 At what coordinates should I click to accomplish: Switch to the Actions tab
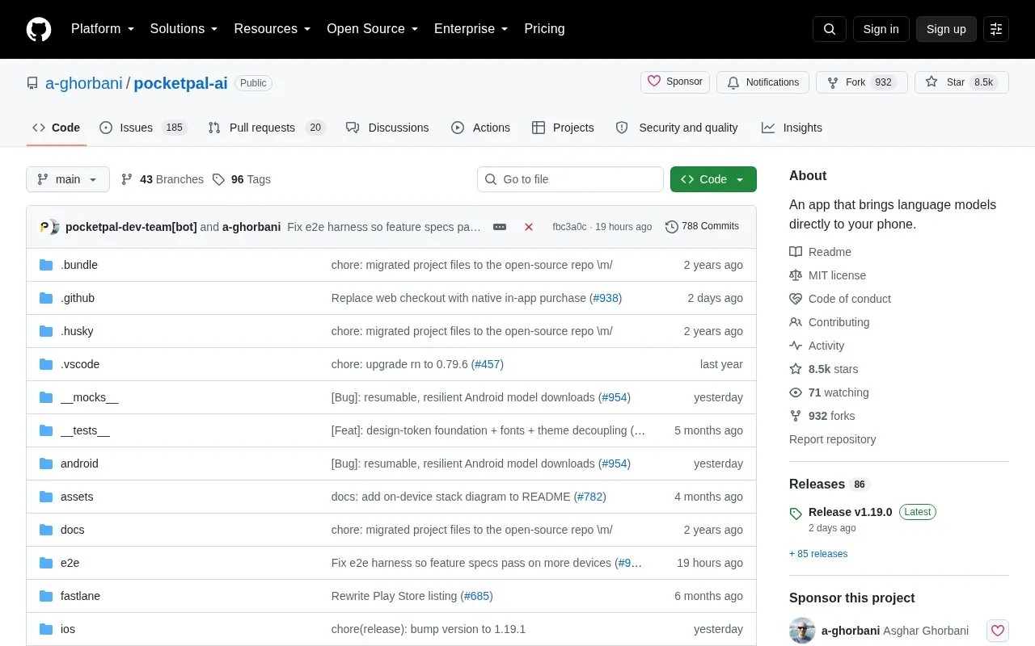pyautogui.click(x=480, y=128)
